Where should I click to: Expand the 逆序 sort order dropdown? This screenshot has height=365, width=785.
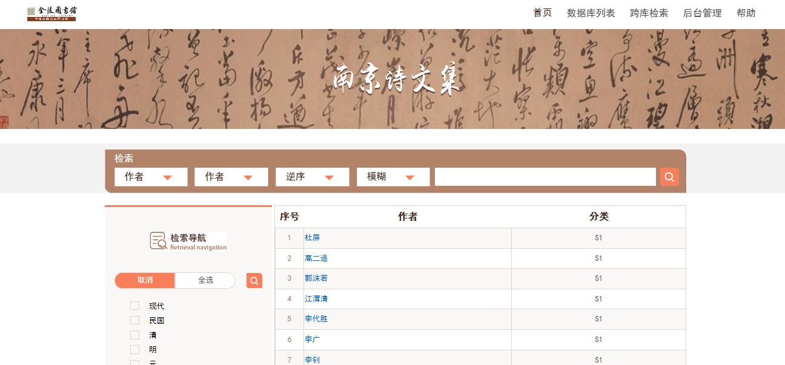313,177
